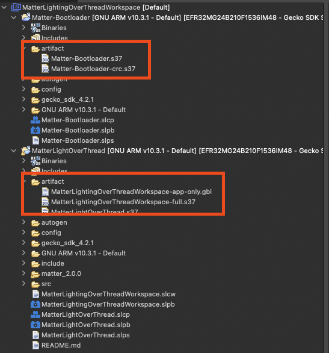Click the matter_2.0.0 folder icon

click(35, 274)
